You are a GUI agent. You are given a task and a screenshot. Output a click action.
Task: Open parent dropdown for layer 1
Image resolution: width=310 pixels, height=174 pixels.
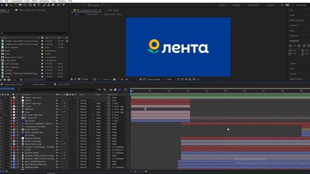coord(119,98)
